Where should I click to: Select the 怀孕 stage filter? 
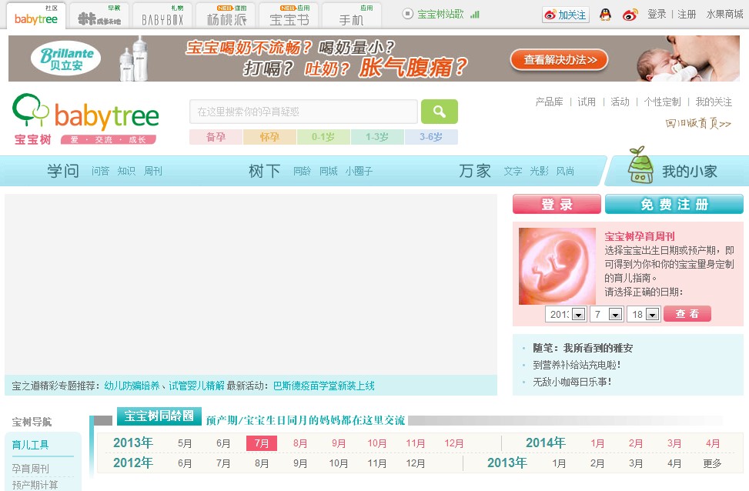pos(269,137)
